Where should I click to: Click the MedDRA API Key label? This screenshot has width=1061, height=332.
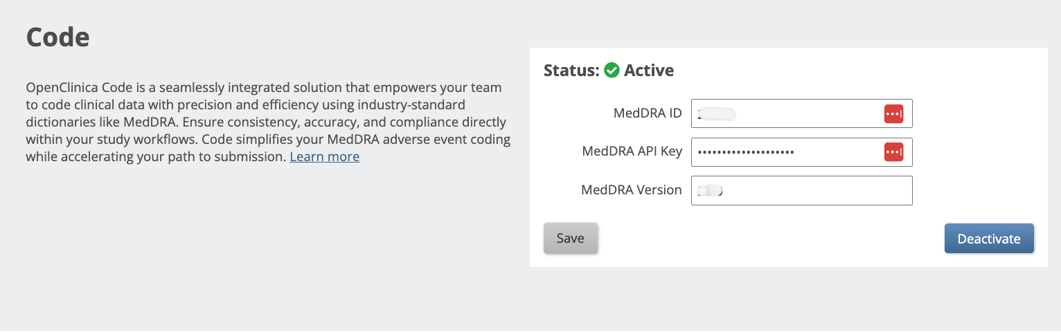click(x=632, y=151)
